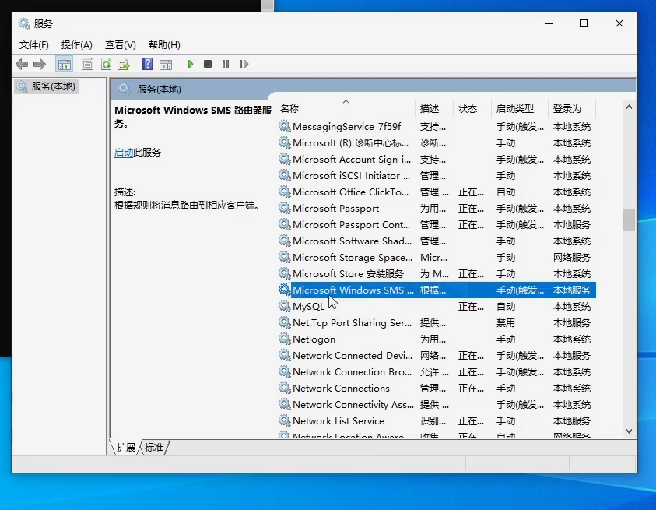The width and height of the screenshot is (656, 510).
Task: Click the back navigation arrow
Action: (22, 64)
